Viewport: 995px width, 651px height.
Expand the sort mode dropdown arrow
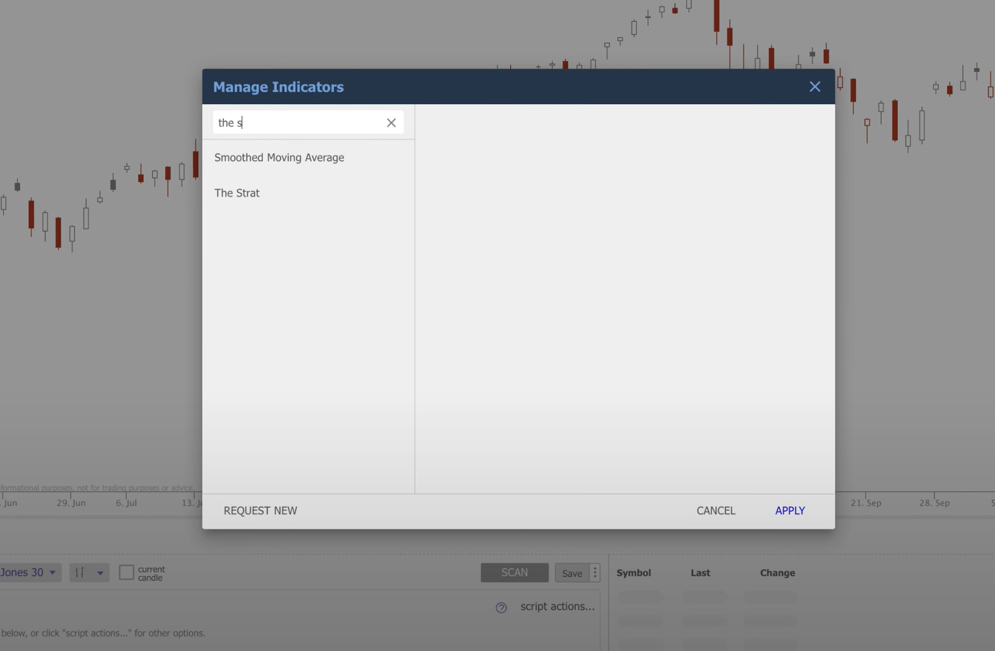click(x=99, y=572)
